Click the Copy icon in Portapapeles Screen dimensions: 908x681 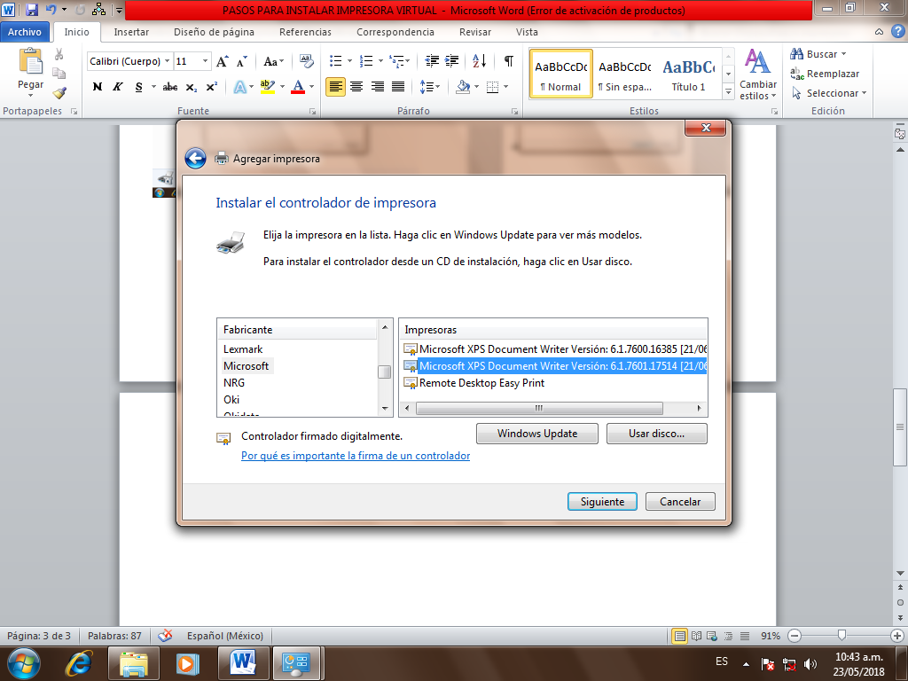click(59, 74)
